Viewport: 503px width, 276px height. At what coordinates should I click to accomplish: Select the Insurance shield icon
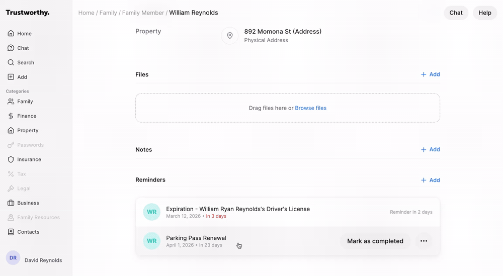pos(11,159)
